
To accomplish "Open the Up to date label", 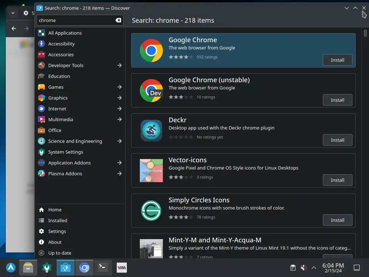I will pos(60,253).
